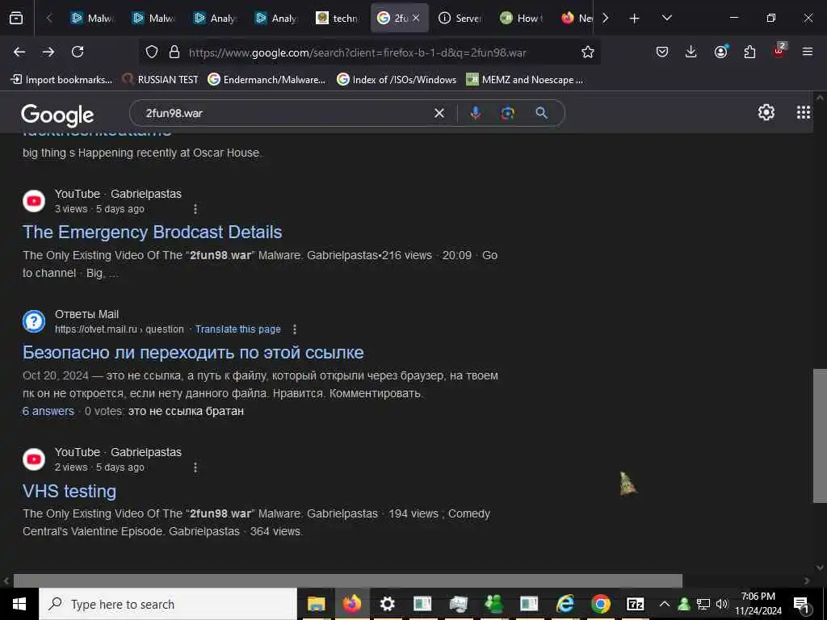
Task: Open the notification center
Action: (800, 604)
